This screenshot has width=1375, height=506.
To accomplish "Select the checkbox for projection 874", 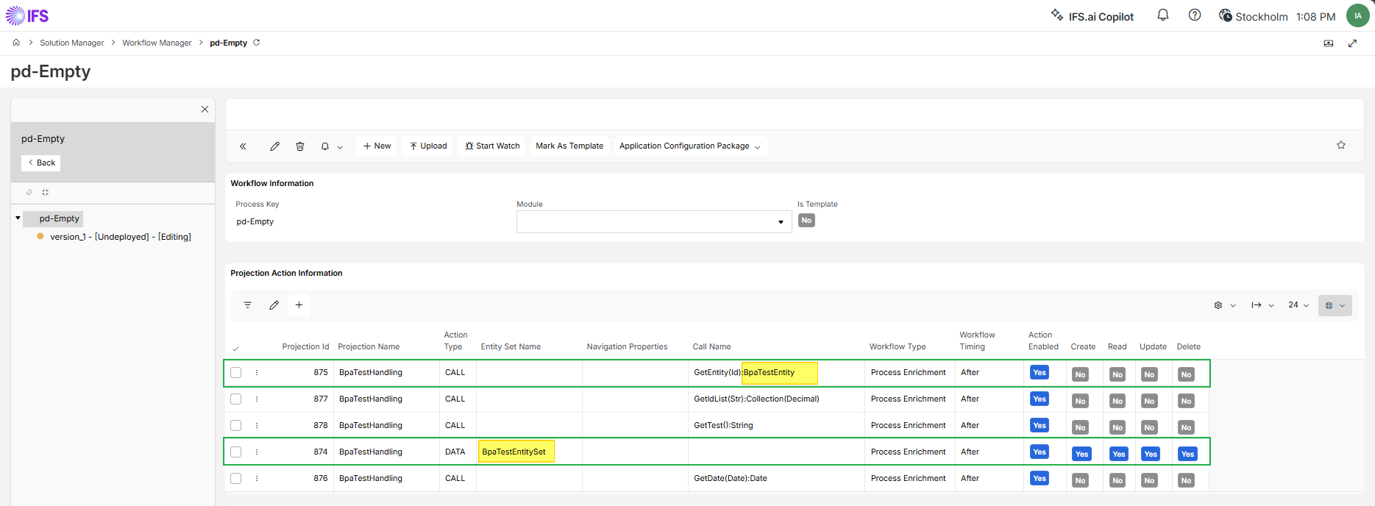I will click(x=236, y=452).
